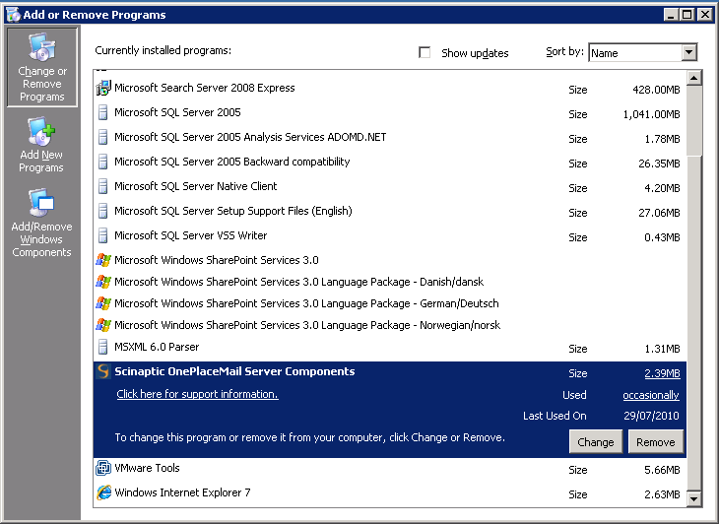Click the program list scroll up arrow
Viewport: 719px width, 524px height.
coord(694,79)
